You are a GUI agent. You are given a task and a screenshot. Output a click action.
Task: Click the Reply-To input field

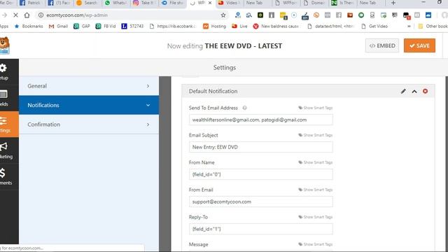pyautogui.click(x=260, y=229)
